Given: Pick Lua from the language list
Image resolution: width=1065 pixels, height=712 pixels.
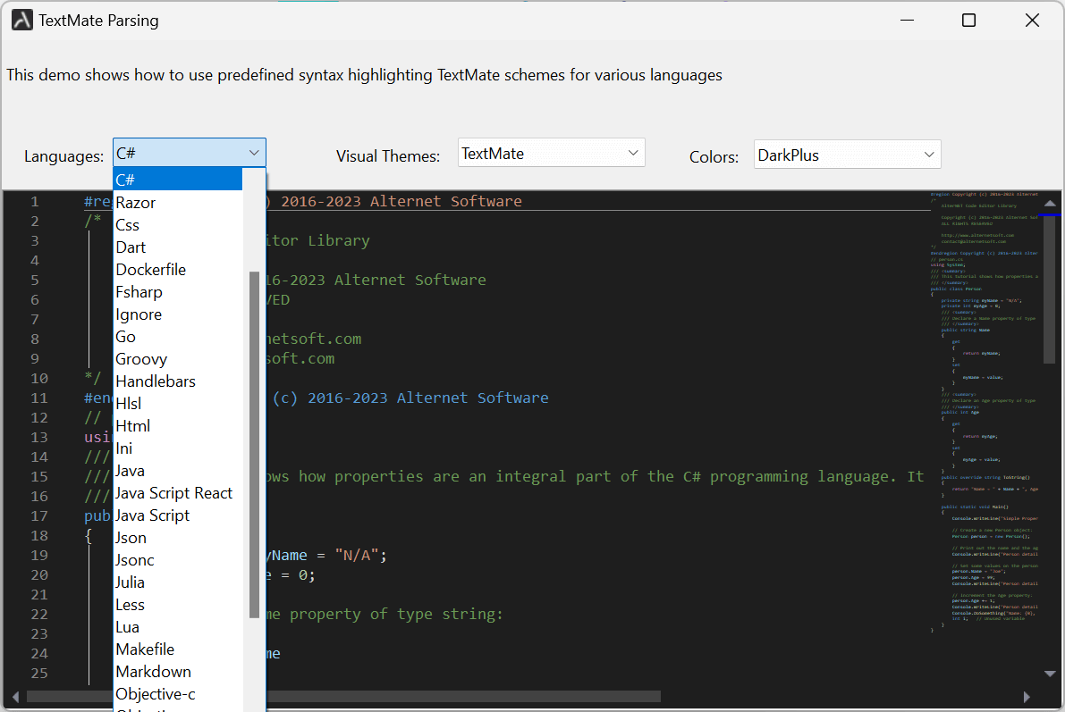Looking at the screenshot, I should tap(178, 627).
